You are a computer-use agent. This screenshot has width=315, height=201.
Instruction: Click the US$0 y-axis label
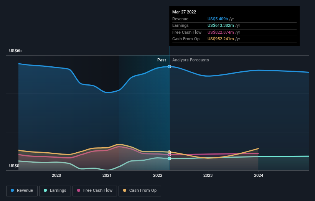pyautogui.click(x=14, y=166)
